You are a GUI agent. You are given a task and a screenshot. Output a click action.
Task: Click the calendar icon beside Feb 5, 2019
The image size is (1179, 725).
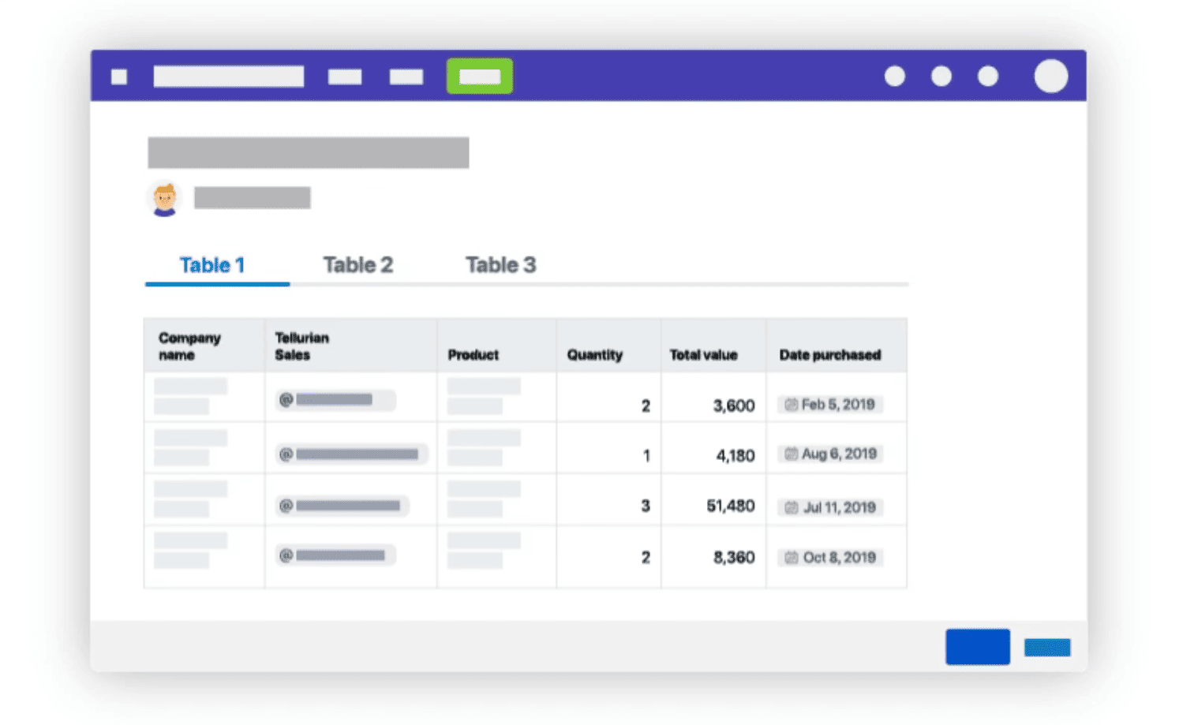pos(791,405)
